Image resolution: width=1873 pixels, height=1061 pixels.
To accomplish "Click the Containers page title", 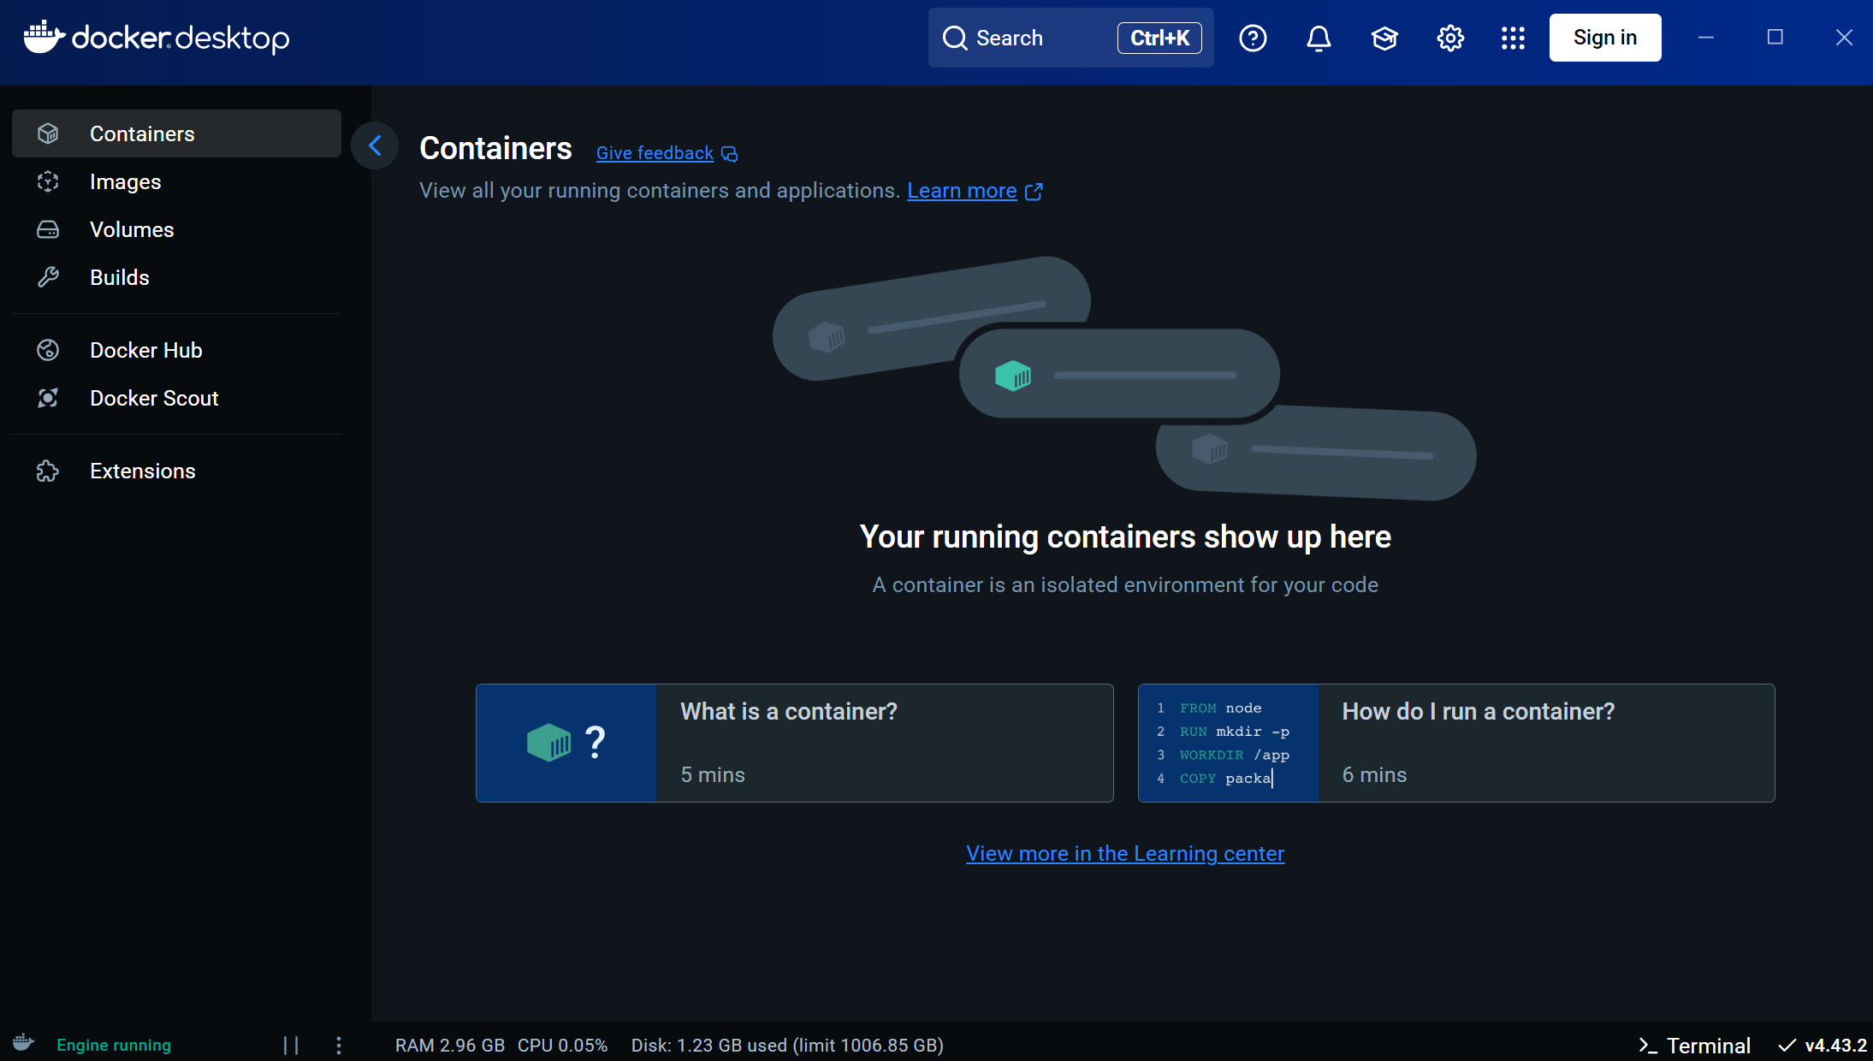I will [x=495, y=149].
